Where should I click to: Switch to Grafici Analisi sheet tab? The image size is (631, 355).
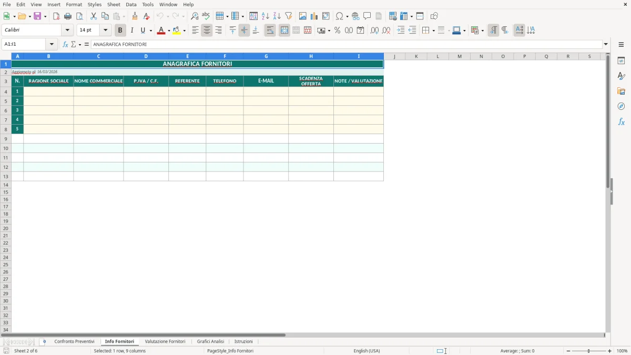(210, 342)
